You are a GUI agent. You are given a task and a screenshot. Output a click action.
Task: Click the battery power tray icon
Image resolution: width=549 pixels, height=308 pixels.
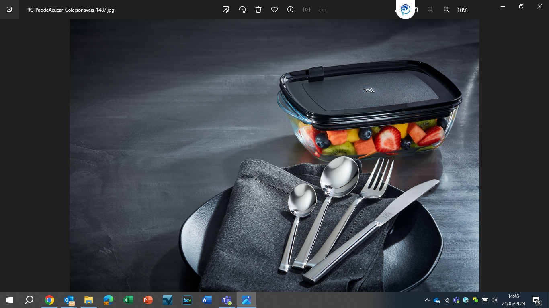coord(485,300)
